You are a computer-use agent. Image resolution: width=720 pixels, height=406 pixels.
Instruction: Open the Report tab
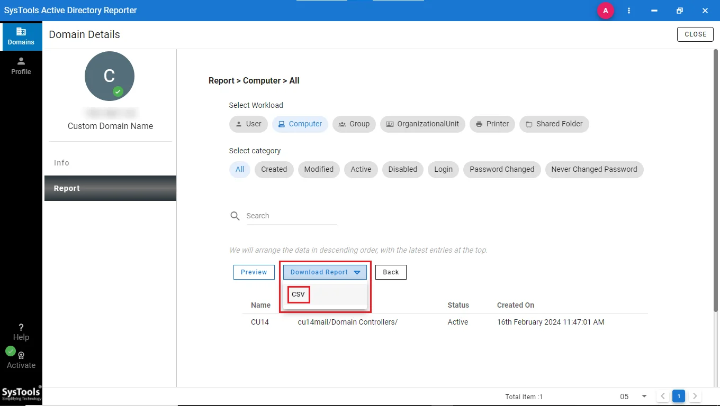tap(110, 188)
